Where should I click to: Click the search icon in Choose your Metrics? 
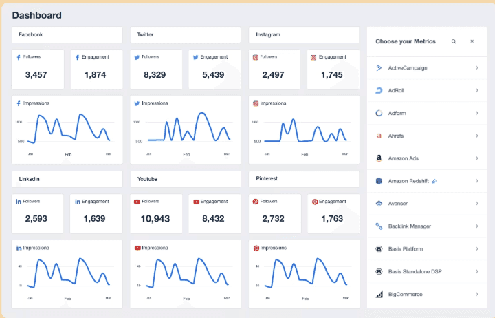click(454, 41)
